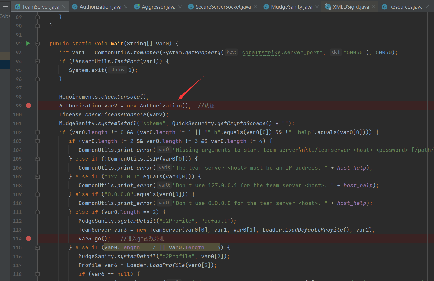This screenshot has width=434, height=281.
Task: Close the SecureServerSocket.java tab
Action: tap(255, 7)
